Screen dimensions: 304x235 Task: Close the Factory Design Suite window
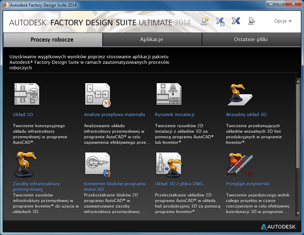tap(293, 4)
